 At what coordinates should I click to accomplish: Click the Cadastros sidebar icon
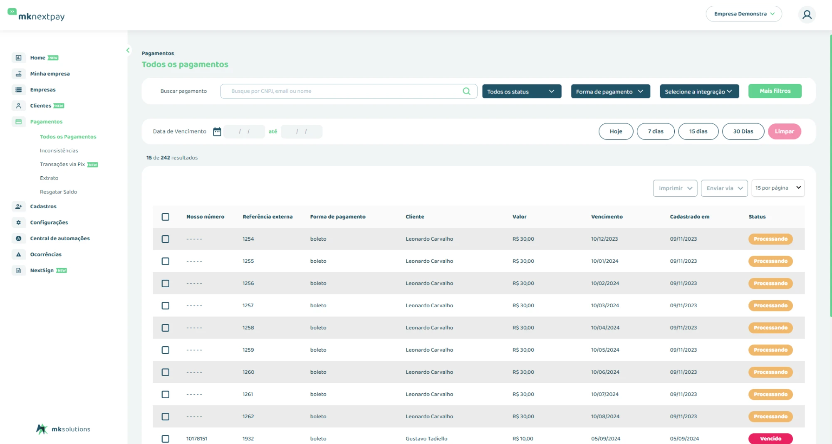(x=18, y=206)
